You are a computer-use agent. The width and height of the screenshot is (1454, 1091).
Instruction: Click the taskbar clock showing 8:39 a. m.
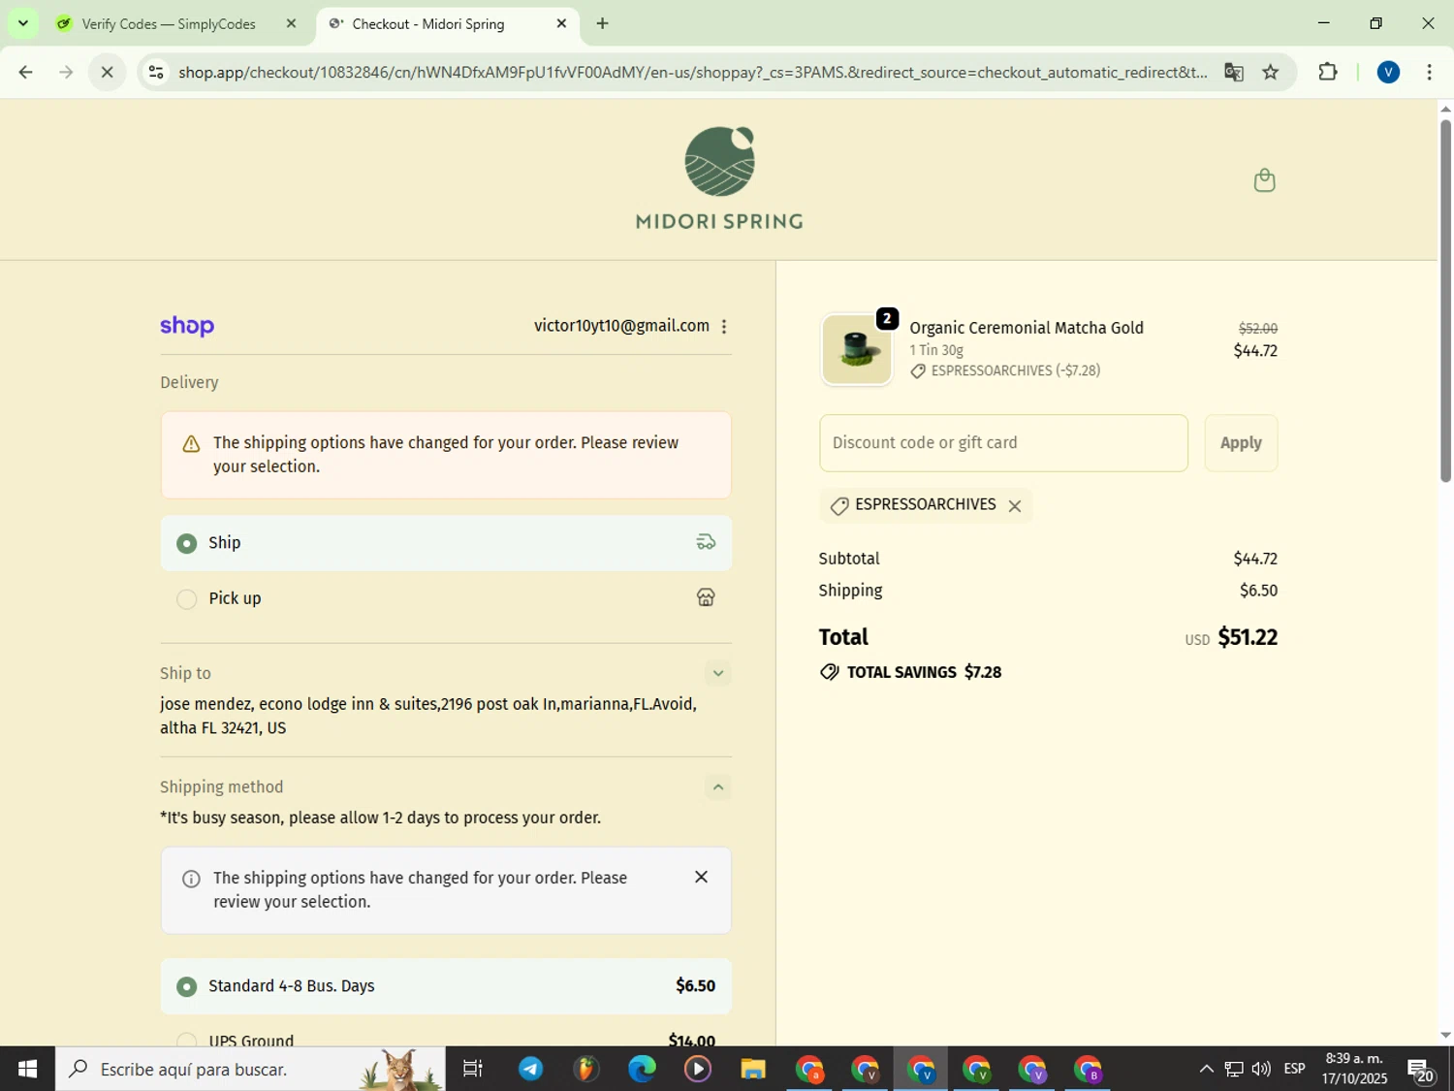(1354, 1069)
